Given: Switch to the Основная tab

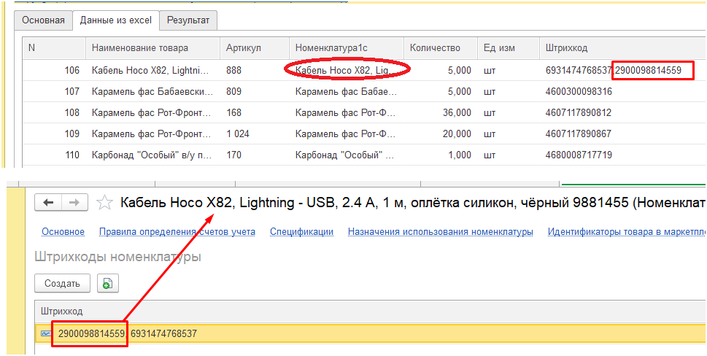Looking at the screenshot, I should (43, 20).
